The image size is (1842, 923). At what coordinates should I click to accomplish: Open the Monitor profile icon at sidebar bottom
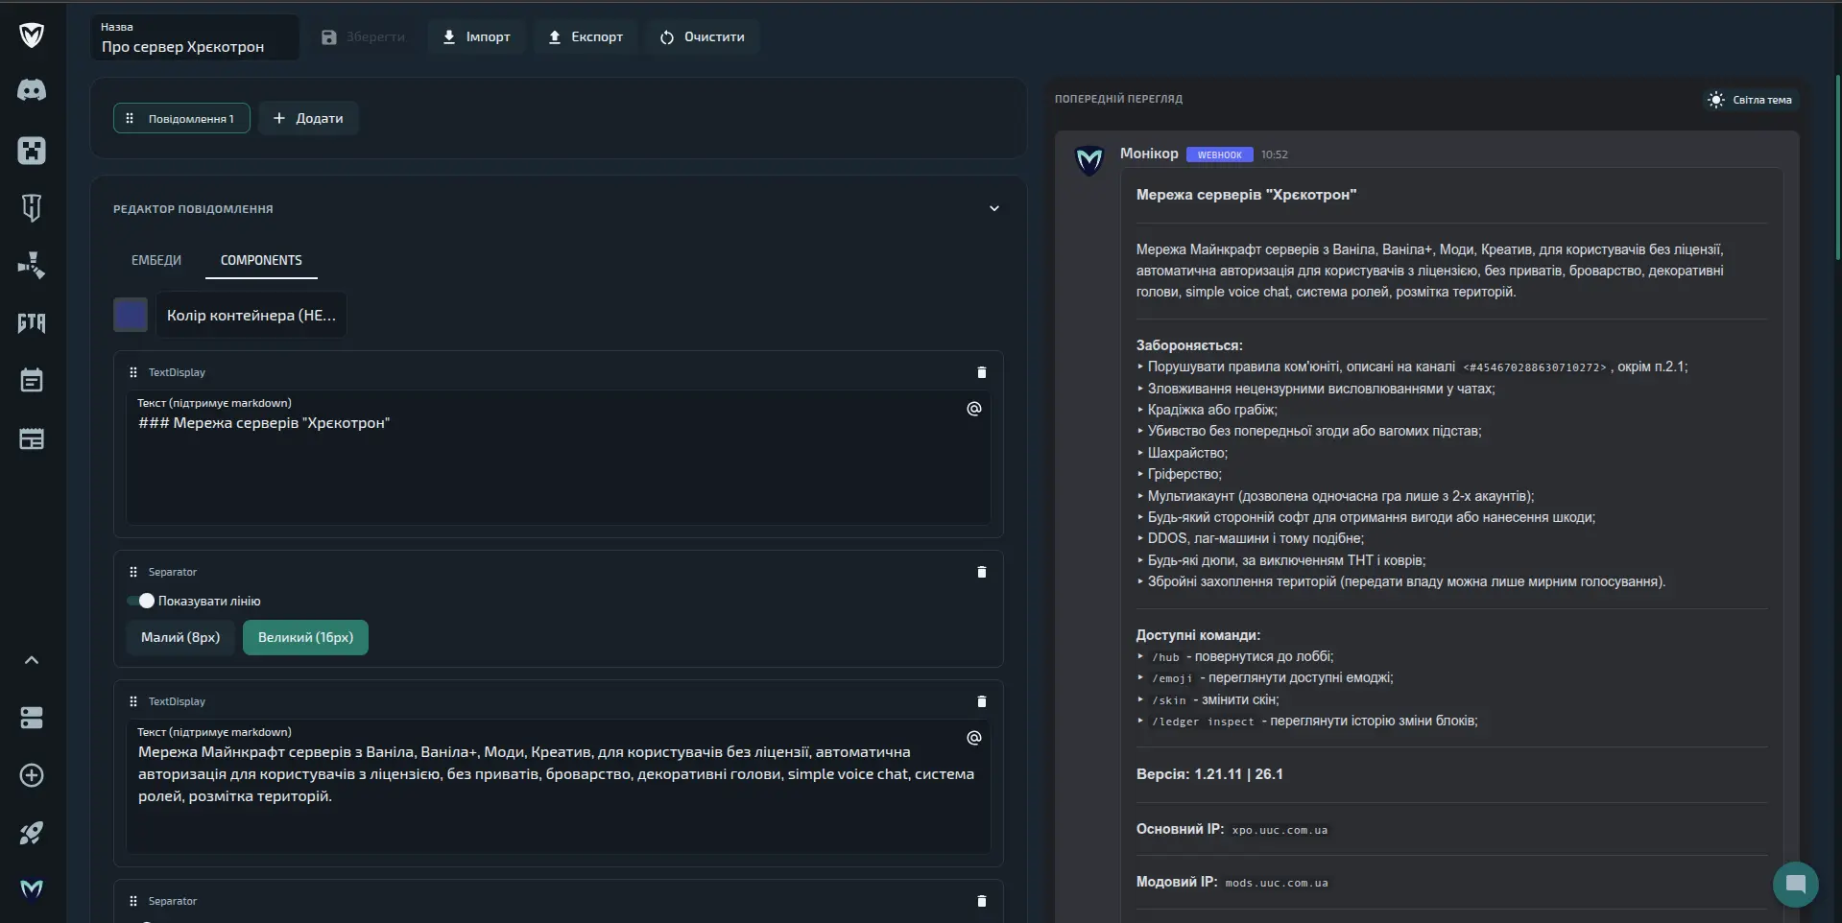[x=32, y=889]
